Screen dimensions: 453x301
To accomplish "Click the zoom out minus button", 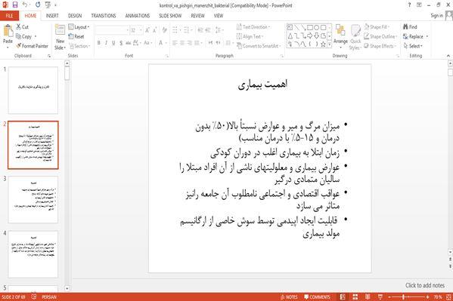I will (x=389, y=297).
